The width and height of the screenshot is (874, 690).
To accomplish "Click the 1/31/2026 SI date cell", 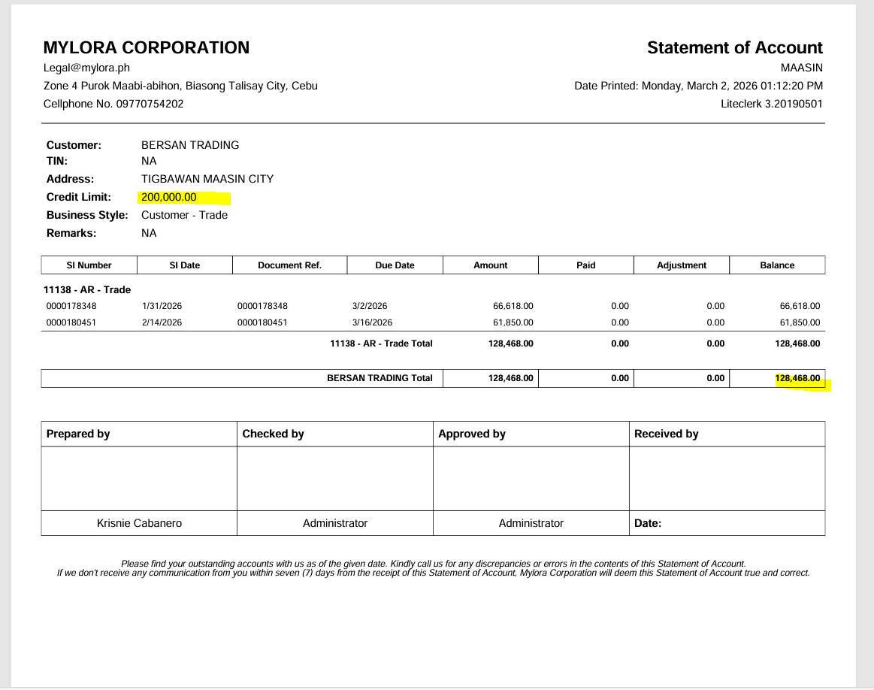I will pos(162,306).
